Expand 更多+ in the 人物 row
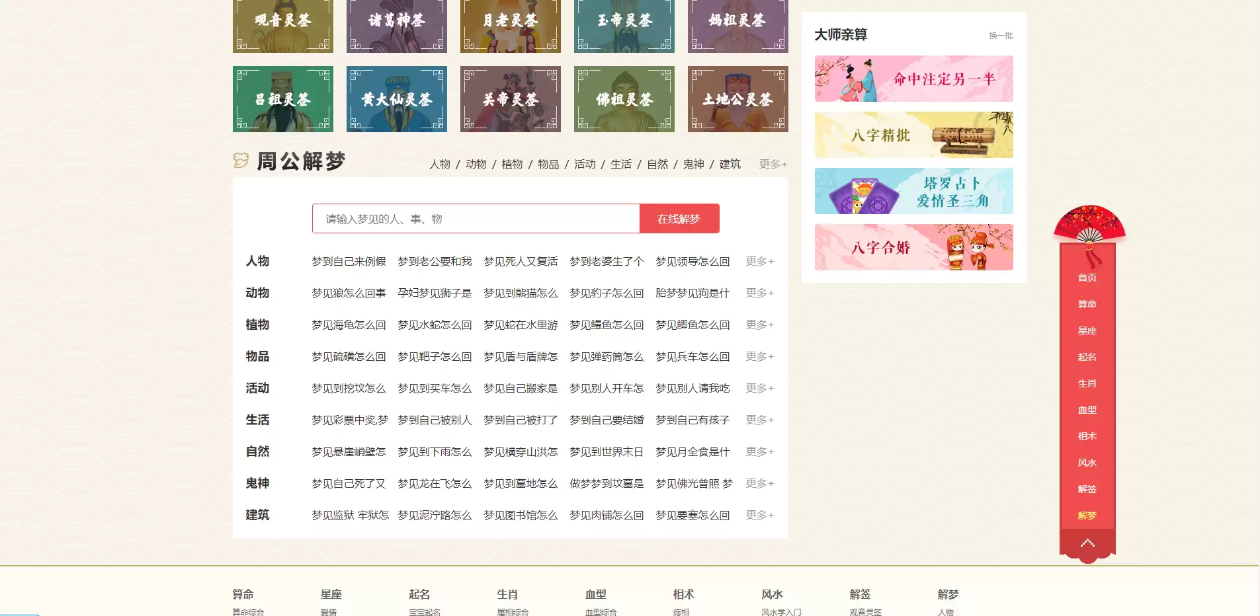The height and width of the screenshot is (616, 1260). (760, 261)
